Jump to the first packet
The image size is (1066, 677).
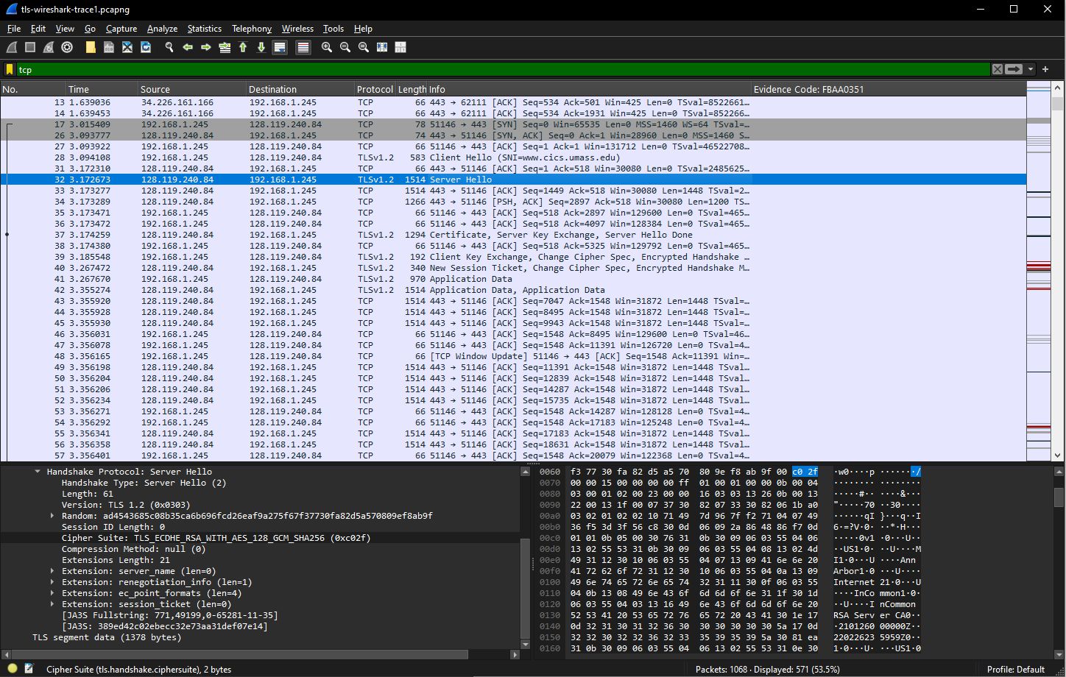coord(243,47)
